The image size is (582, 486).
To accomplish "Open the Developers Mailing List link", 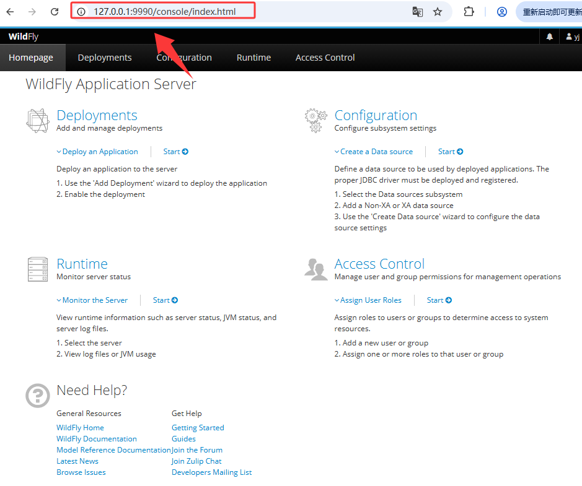I will [x=211, y=472].
